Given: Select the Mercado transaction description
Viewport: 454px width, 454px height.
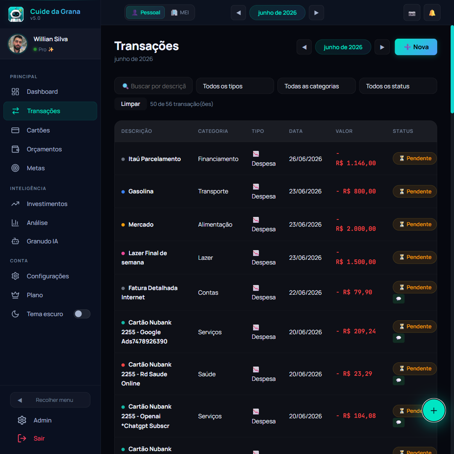Looking at the screenshot, I should (141, 224).
